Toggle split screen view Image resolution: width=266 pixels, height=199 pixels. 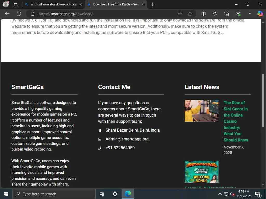coord(203,14)
